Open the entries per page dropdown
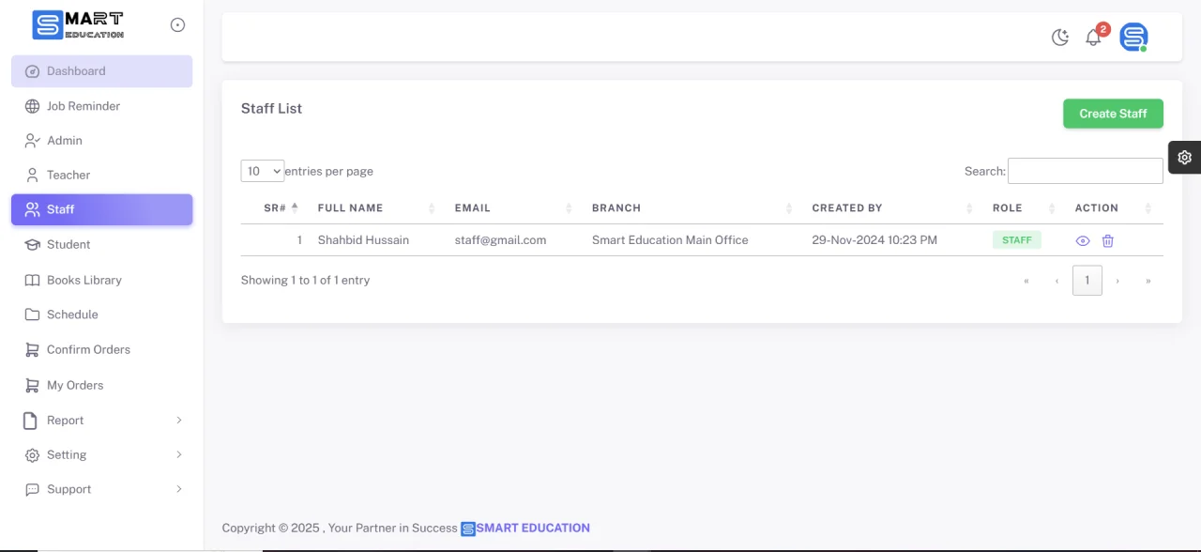 [263, 171]
